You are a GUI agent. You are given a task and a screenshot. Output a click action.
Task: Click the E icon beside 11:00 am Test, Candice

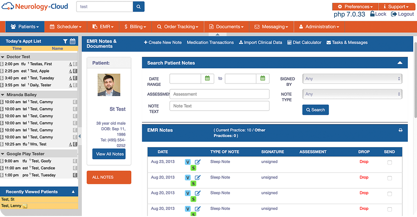point(75,168)
